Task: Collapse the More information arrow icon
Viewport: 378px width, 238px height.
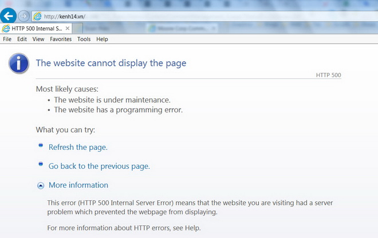Action: pyautogui.click(x=41, y=185)
